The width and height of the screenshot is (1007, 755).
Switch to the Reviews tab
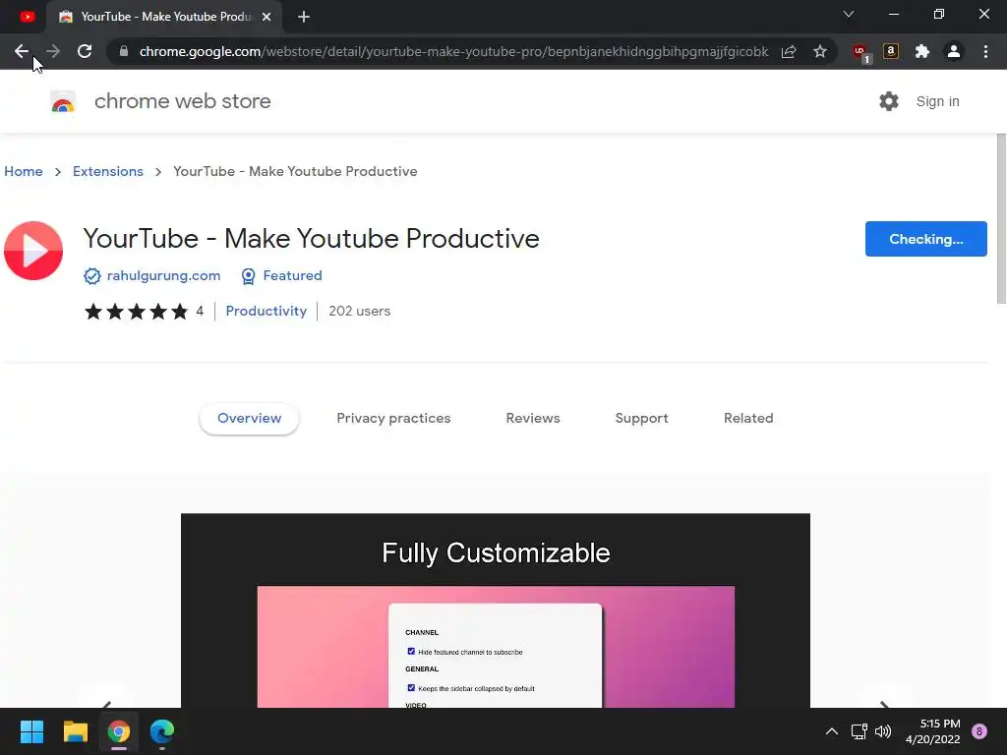click(533, 419)
